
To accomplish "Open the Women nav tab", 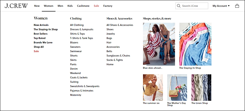I will click(x=48, y=6).
